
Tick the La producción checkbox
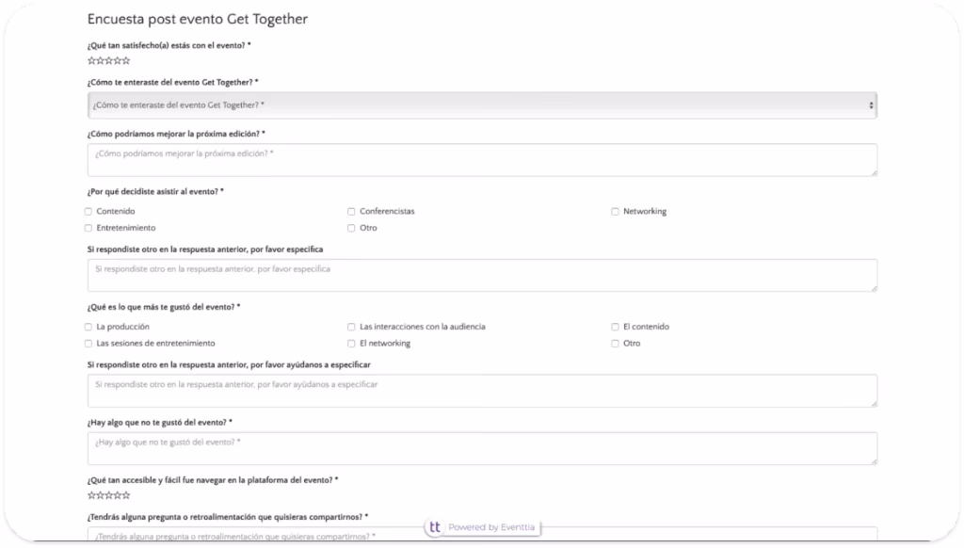(x=88, y=328)
